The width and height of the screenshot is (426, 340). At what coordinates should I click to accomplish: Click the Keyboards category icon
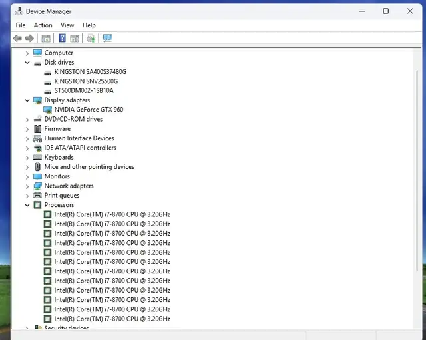point(37,157)
